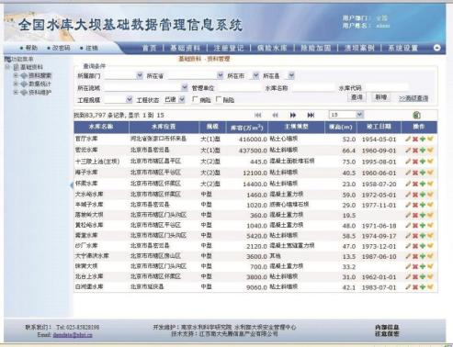Click into the 水库代码 input field

(387, 88)
